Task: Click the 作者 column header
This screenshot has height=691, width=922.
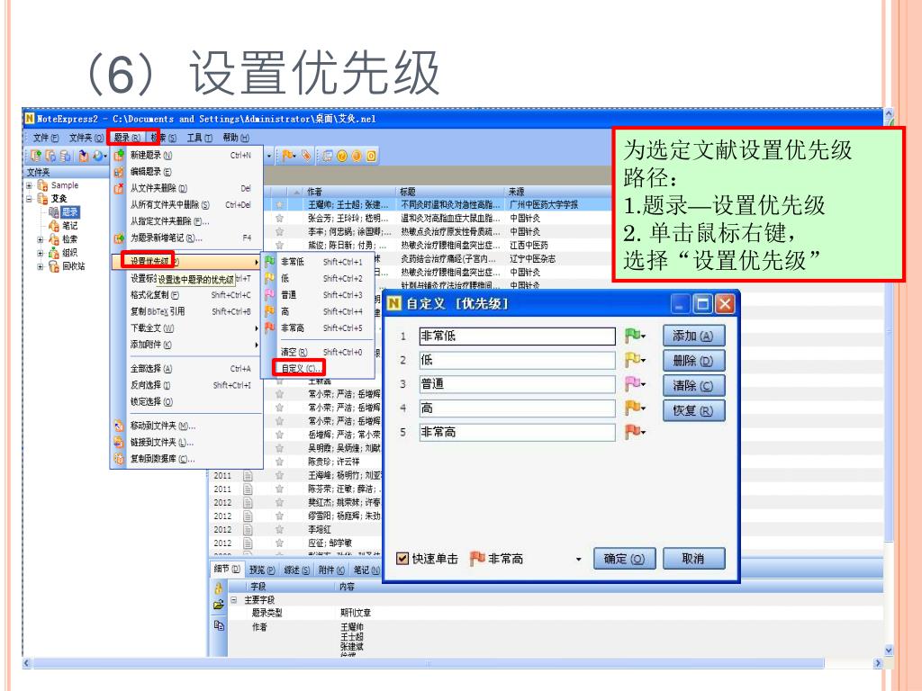Action: pyautogui.click(x=350, y=192)
